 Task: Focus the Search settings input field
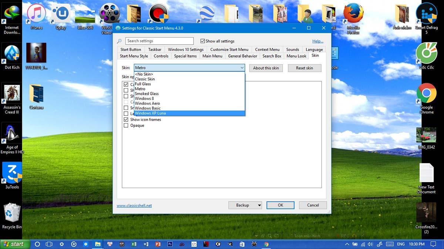(159, 41)
